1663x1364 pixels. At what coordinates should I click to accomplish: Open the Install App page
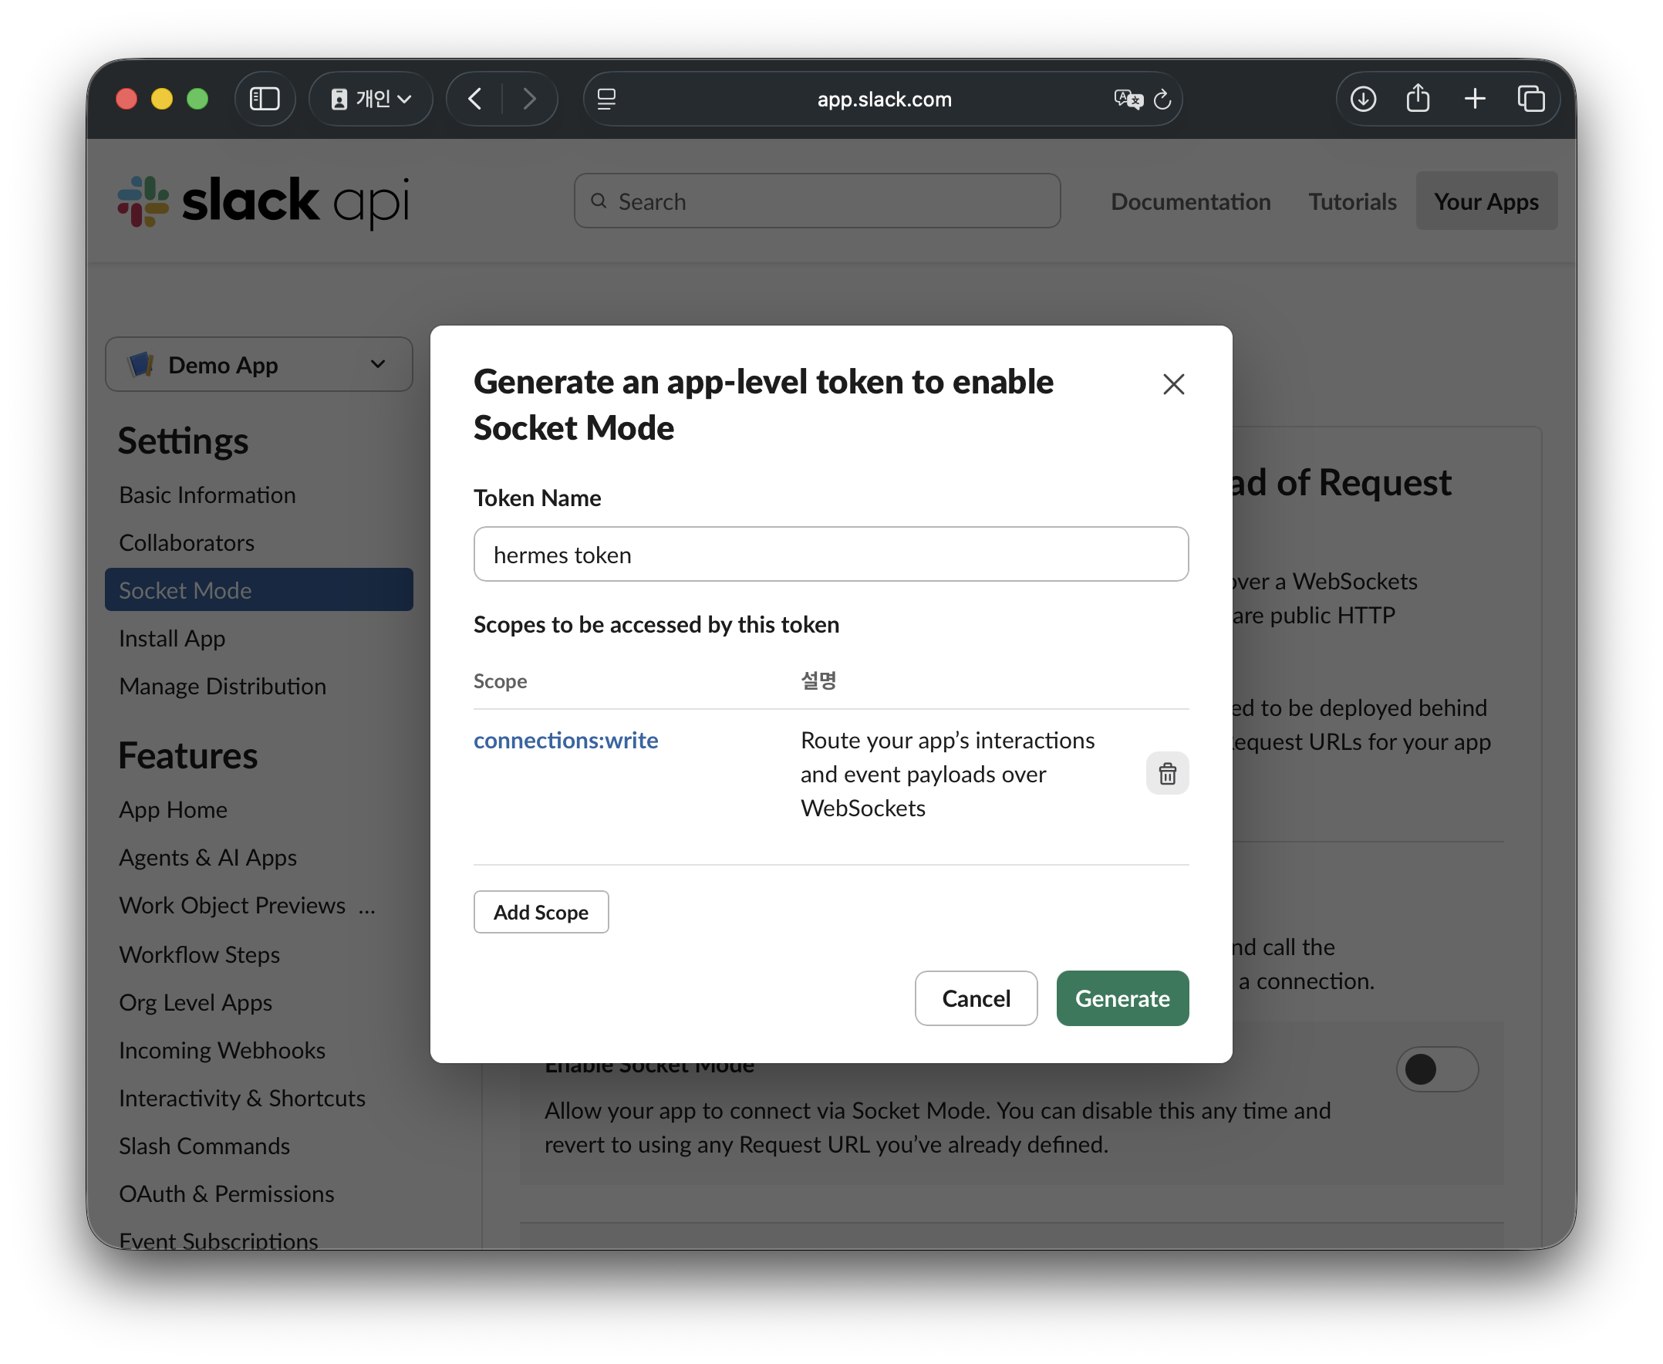172,639
